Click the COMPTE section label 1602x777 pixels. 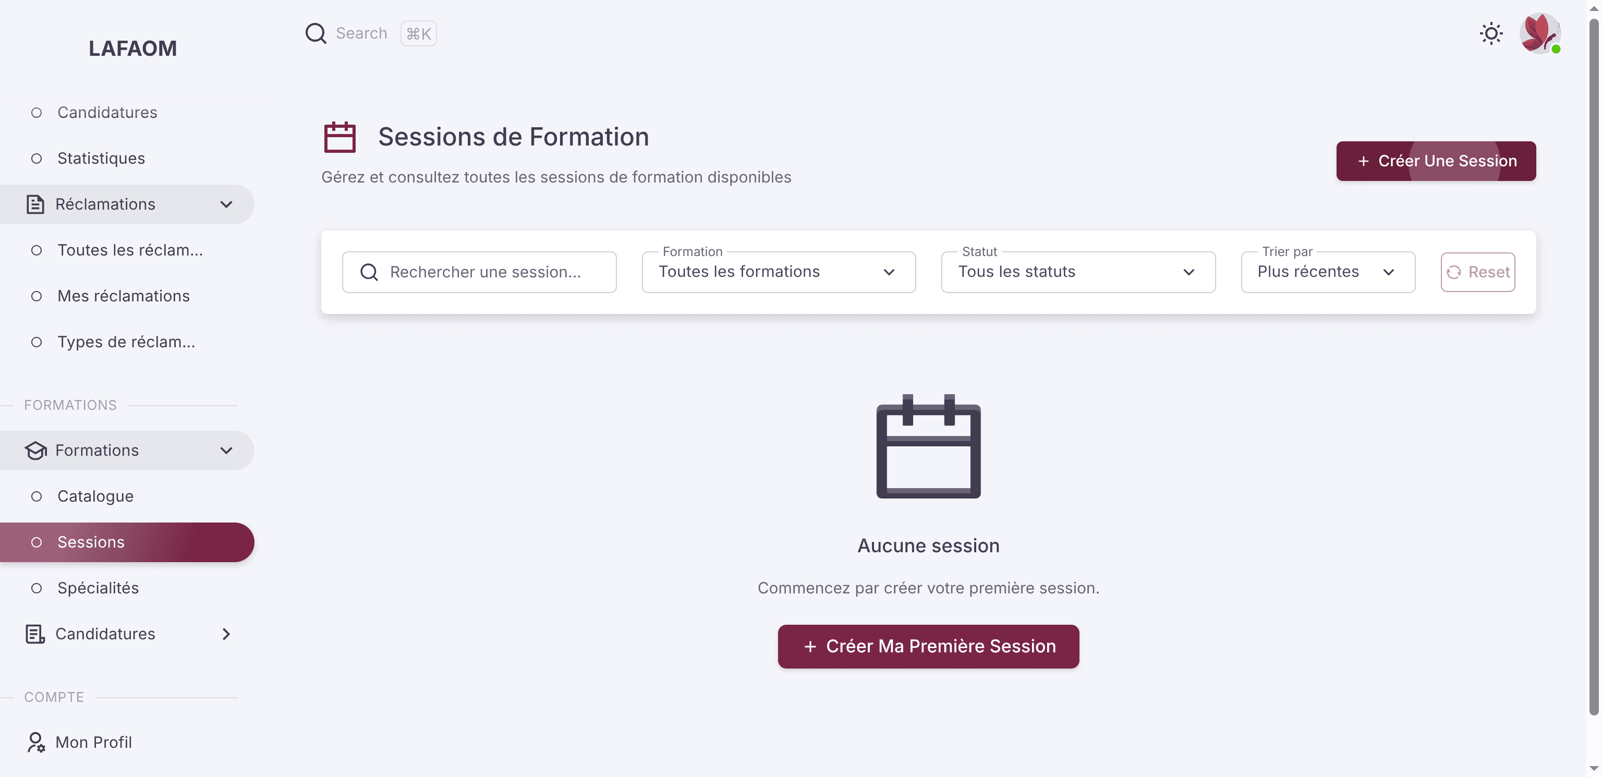[54, 697]
